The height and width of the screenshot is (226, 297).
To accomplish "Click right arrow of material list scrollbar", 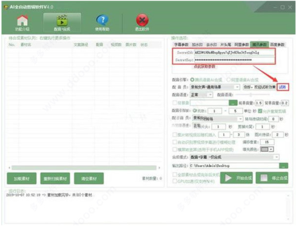I will click(x=159, y=168).
